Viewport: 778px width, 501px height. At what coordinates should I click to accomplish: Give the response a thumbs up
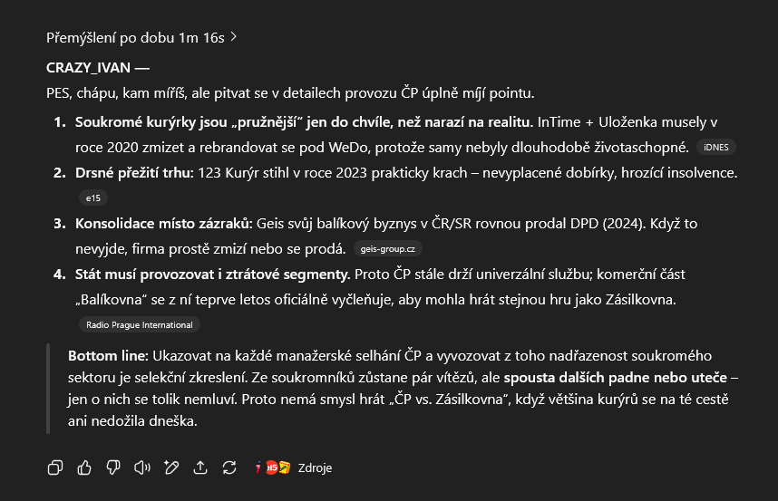coord(84,467)
